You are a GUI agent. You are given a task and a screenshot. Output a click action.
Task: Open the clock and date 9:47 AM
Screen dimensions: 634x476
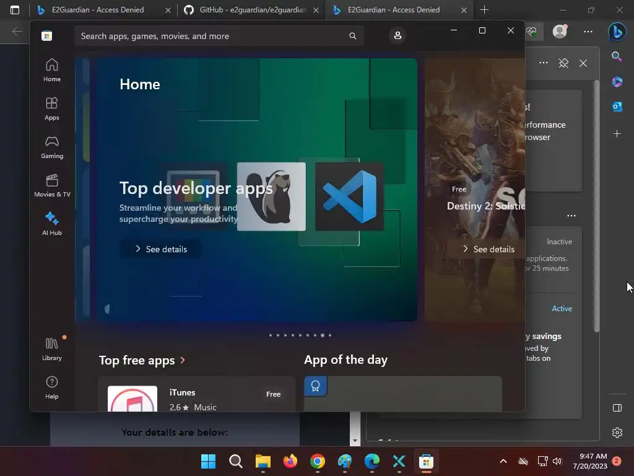point(590,461)
